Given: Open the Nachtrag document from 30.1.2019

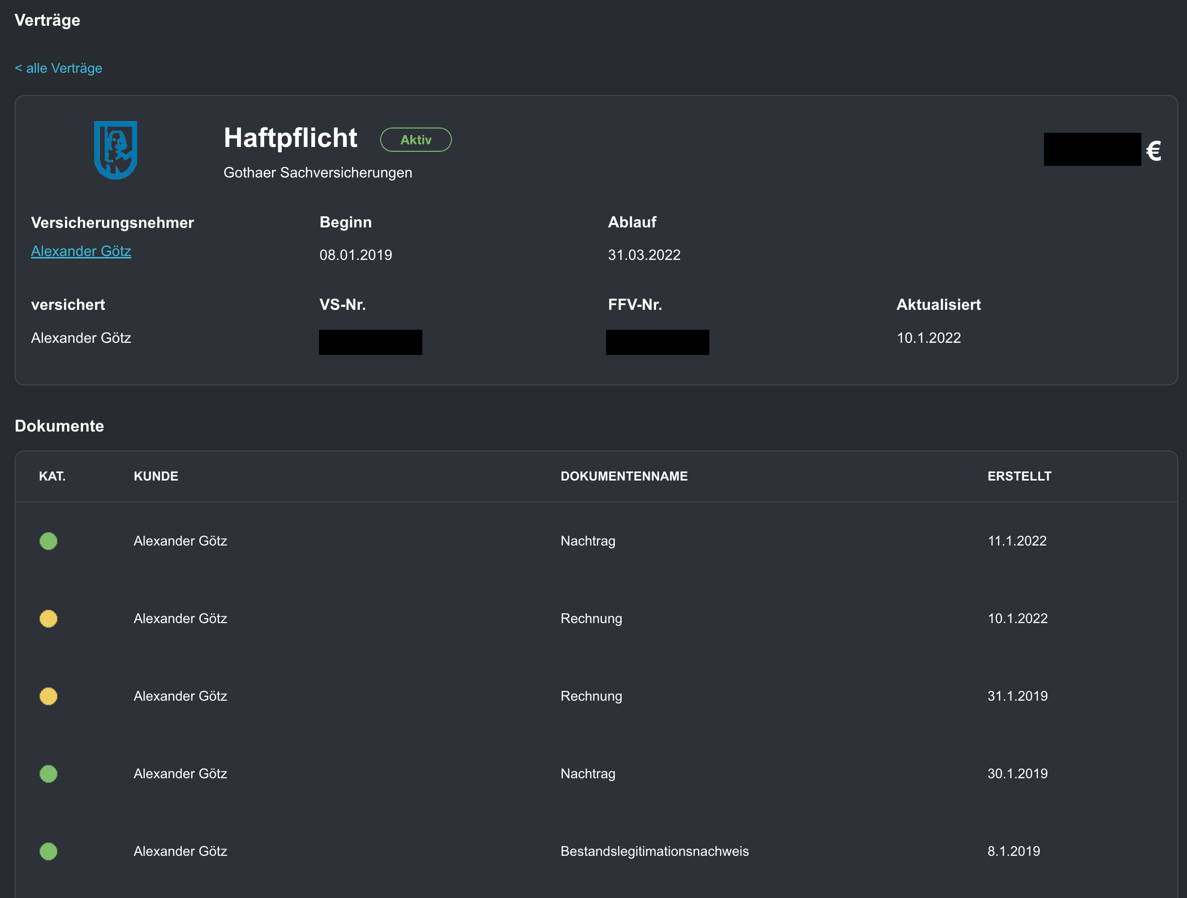Looking at the screenshot, I should coord(588,773).
